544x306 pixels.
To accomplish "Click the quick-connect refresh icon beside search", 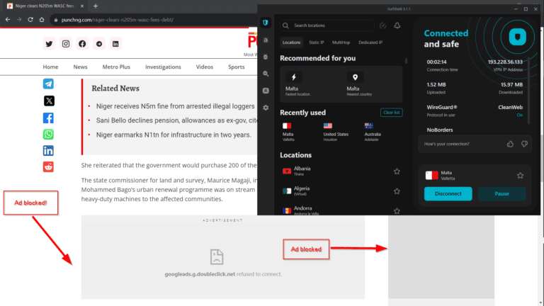I will click(382, 25).
